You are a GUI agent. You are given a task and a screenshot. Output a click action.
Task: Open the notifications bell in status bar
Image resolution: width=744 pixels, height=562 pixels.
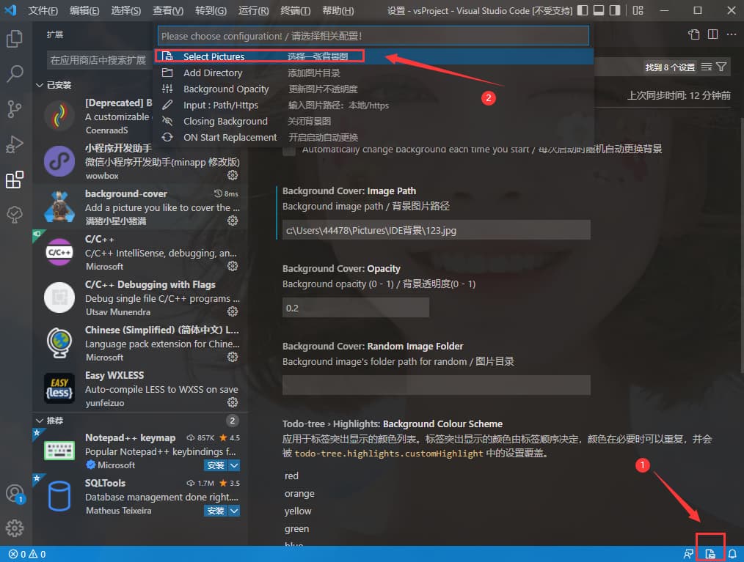pos(732,554)
